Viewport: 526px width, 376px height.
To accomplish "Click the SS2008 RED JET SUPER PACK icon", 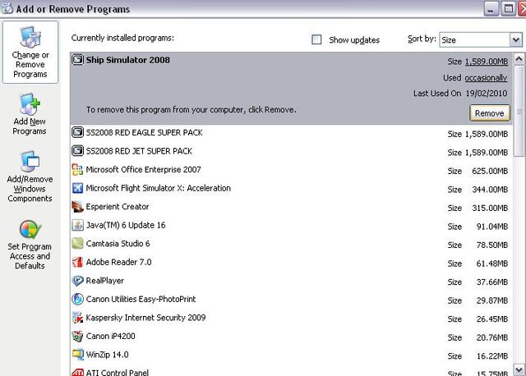I will pos(77,151).
